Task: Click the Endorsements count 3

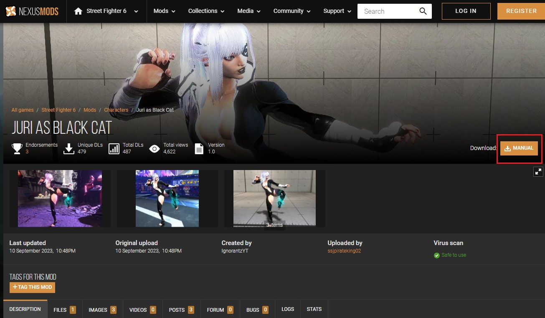Action: pos(27,152)
